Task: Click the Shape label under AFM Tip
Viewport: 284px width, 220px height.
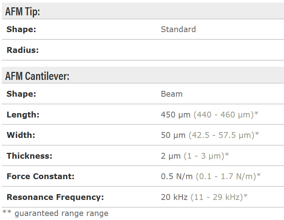Action: click(21, 29)
